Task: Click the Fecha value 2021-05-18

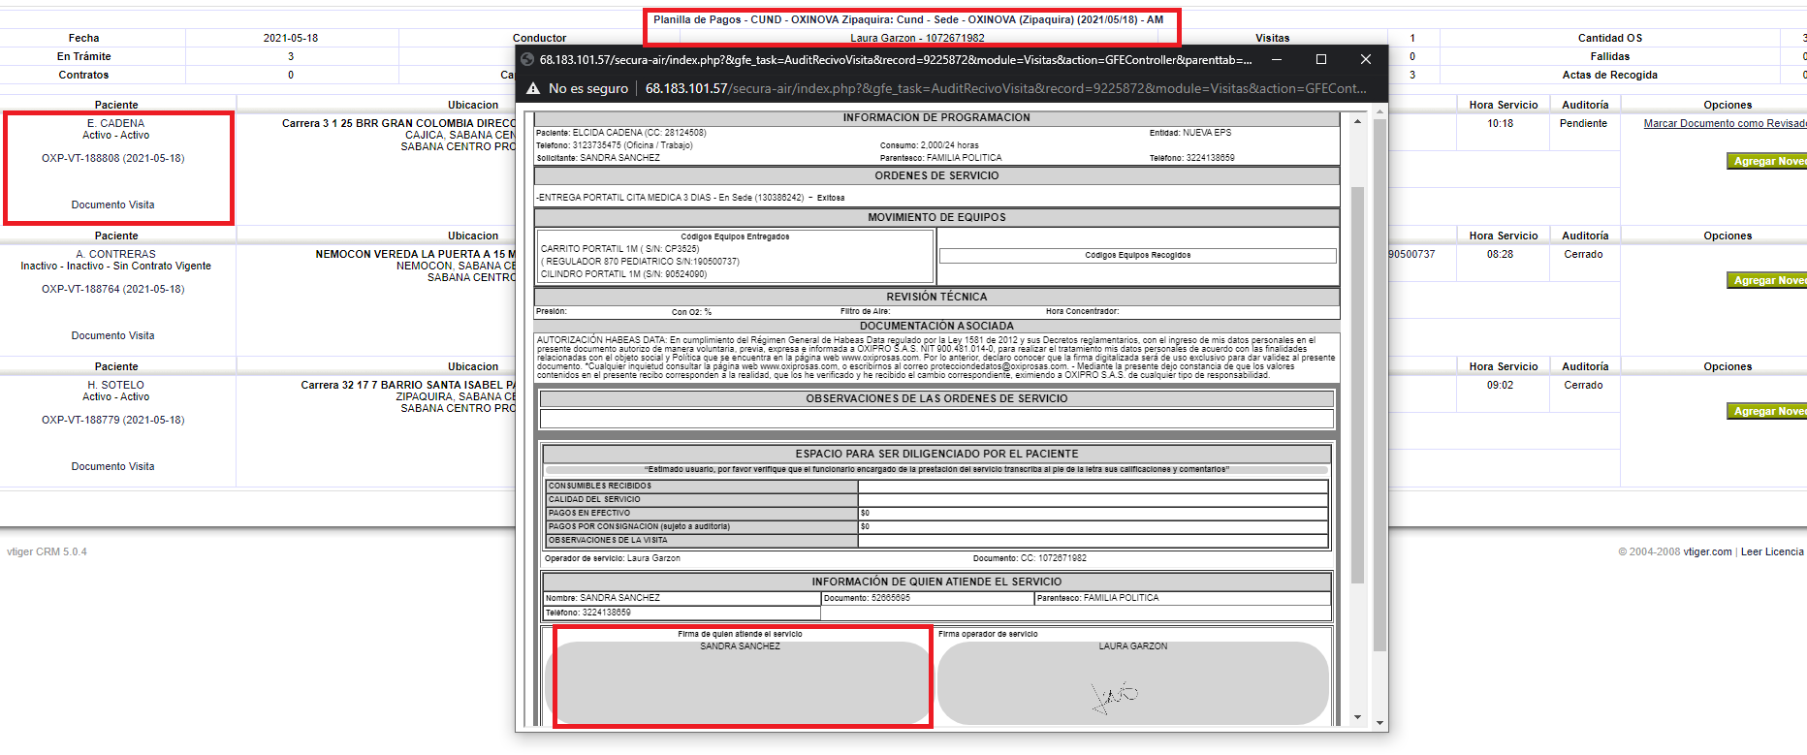Action: click(291, 38)
